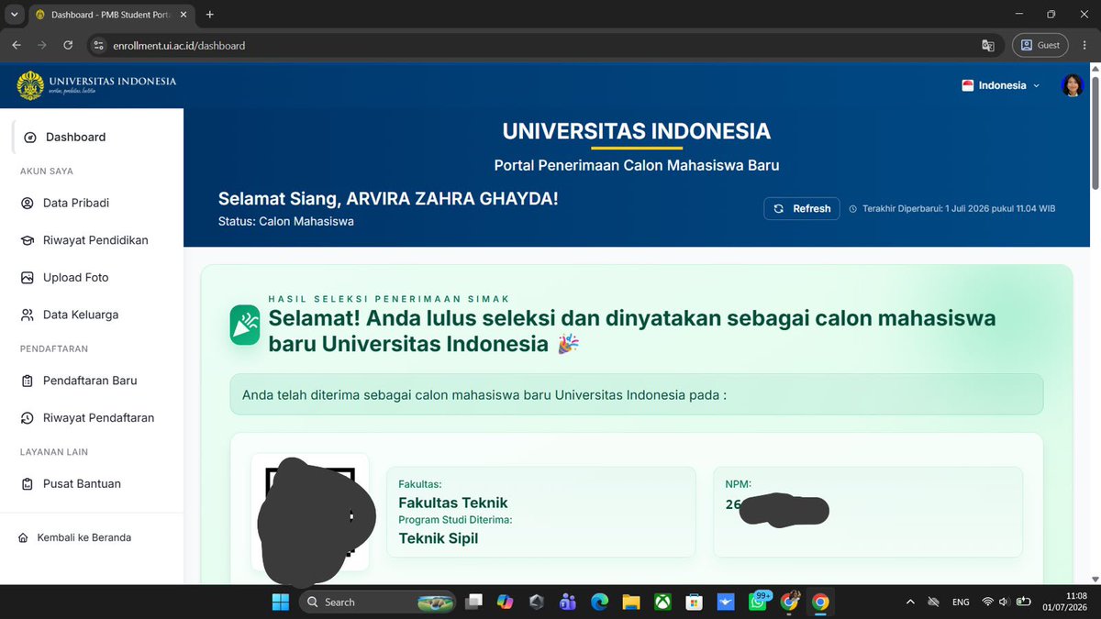Open WhatsApp from the taskbar
The width and height of the screenshot is (1101, 619).
(x=758, y=602)
